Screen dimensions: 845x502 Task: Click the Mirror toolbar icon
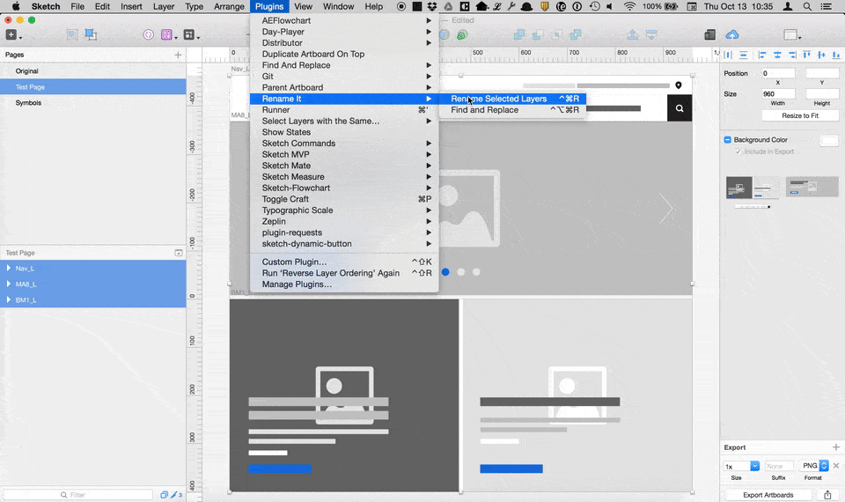click(709, 35)
